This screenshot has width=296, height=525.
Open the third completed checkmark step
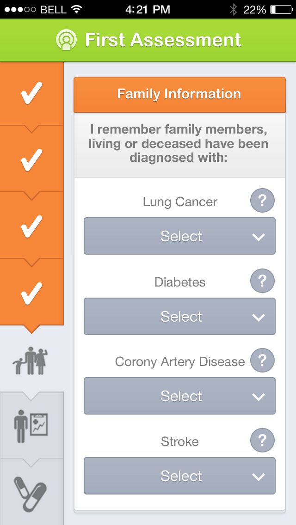pos(31,226)
